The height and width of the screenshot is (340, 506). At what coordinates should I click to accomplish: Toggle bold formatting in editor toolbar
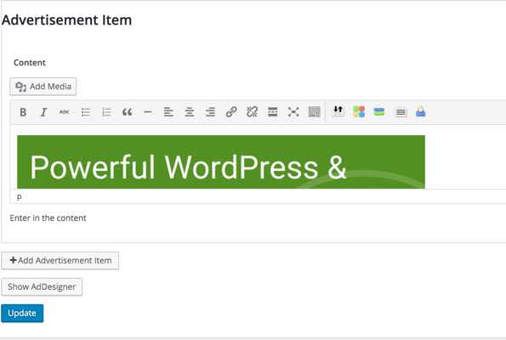pyautogui.click(x=23, y=112)
